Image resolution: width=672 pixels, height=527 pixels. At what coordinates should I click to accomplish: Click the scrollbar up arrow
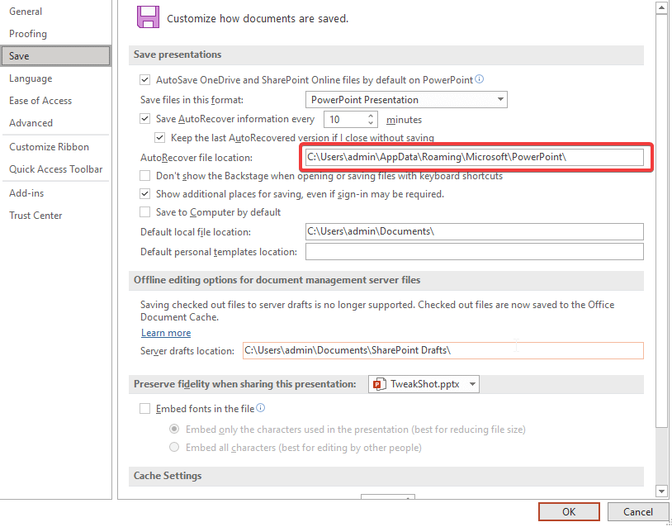[x=662, y=7]
